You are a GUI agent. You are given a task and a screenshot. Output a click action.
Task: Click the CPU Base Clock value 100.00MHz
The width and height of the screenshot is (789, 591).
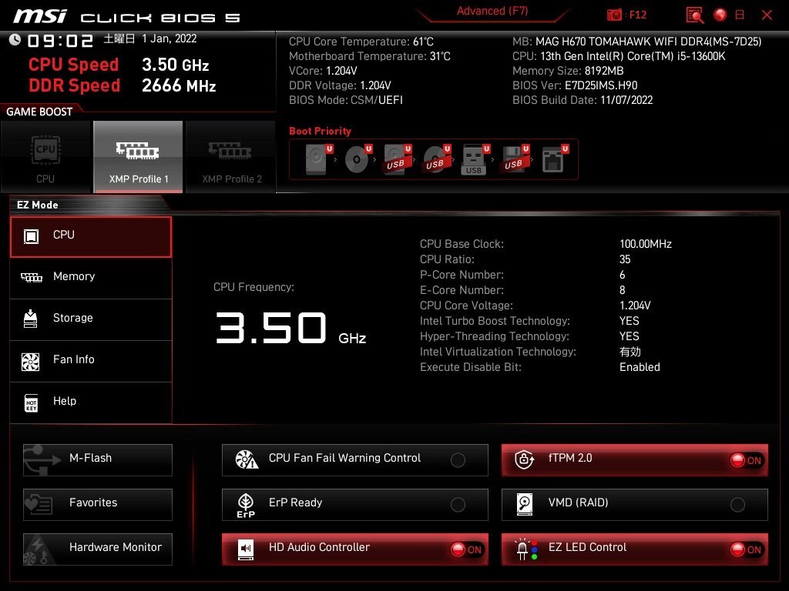(x=646, y=244)
